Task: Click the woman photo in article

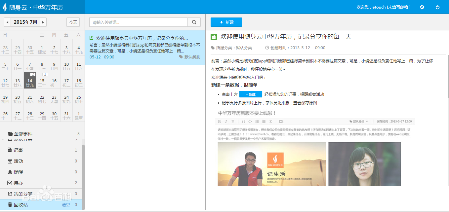Action: click(364, 164)
